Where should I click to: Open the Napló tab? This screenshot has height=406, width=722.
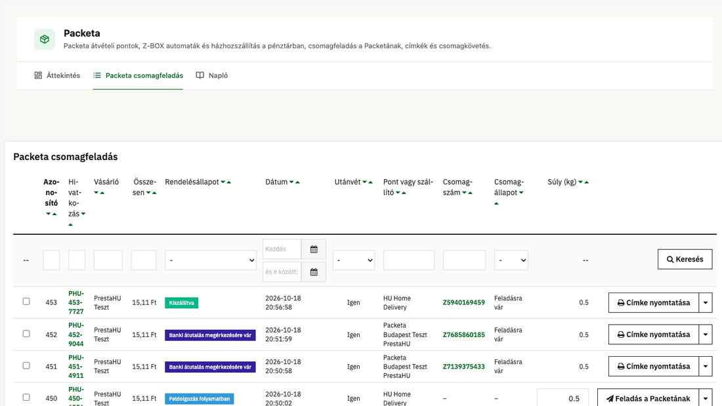pos(212,75)
